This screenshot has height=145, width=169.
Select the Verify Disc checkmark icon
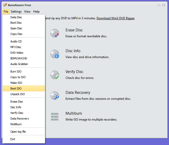point(55,75)
